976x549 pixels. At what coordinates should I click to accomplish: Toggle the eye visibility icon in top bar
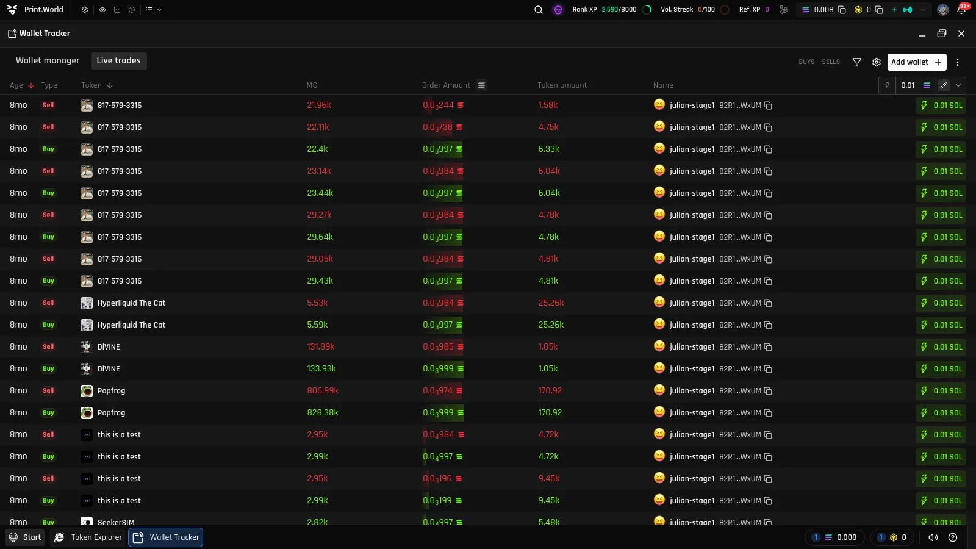coord(102,10)
